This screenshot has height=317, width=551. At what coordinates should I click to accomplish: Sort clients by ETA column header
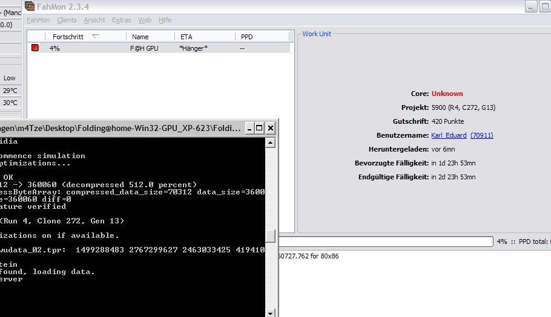205,36
